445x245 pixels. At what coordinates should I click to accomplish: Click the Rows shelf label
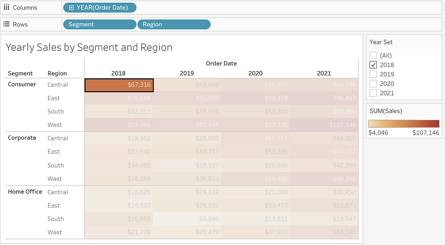[x=20, y=25]
